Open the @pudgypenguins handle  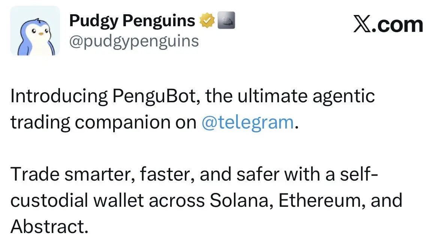(x=134, y=42)
